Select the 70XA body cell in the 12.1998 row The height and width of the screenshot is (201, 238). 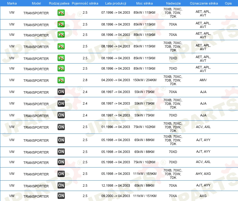tap(173, 185)
